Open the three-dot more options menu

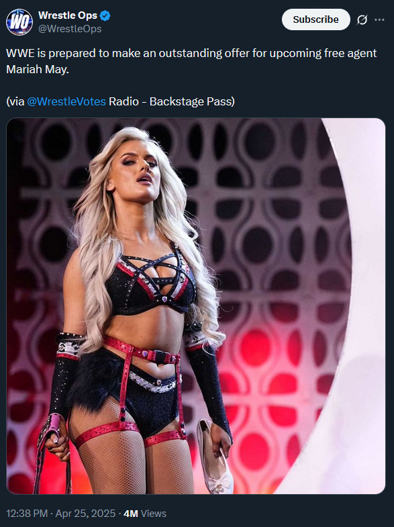[379, 20]
